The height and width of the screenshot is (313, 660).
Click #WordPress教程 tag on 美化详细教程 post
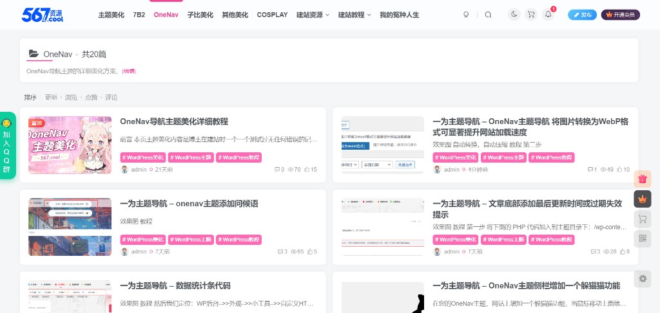[x=238, y=157]
